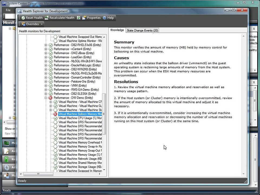The width and height of the screenshot is (260, 195).
Task: Click Recalculate Health in toolbar
Action: 60,18
